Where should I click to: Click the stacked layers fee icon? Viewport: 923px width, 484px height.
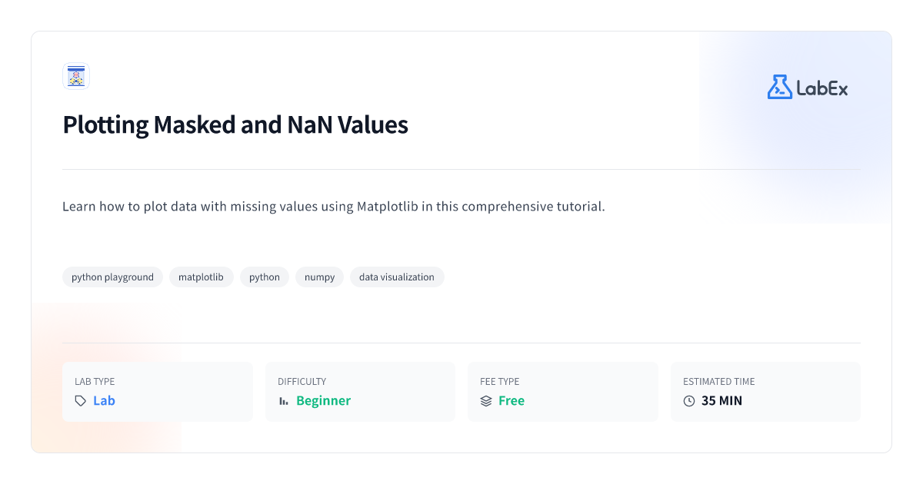click(x=486, y=401)
